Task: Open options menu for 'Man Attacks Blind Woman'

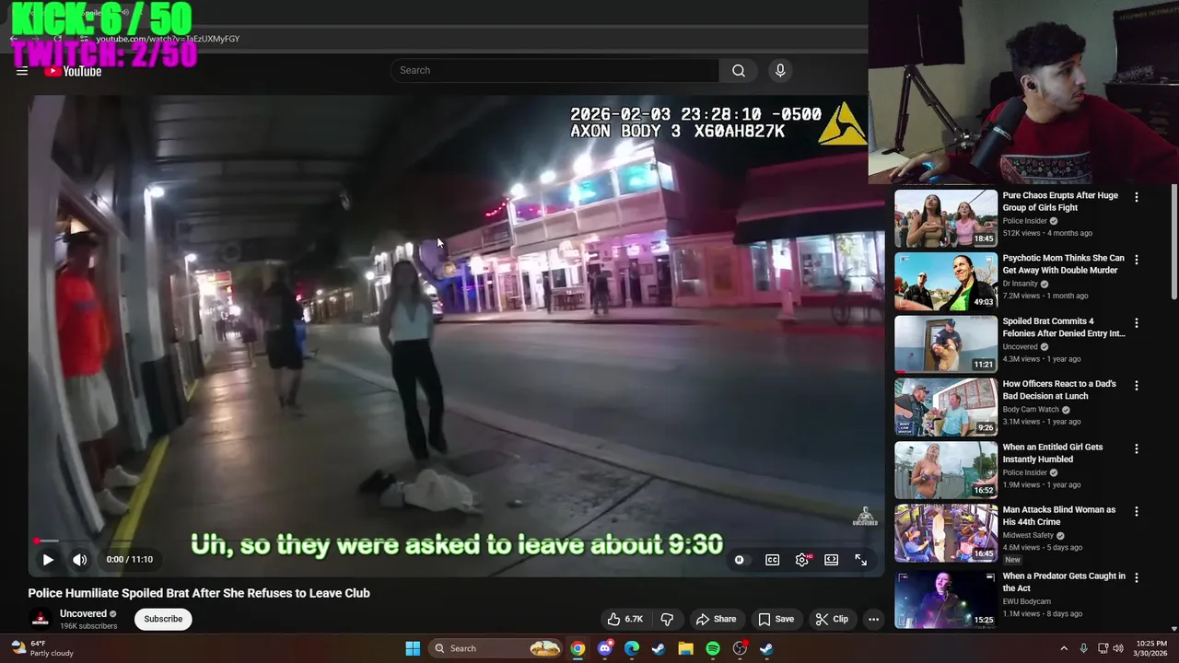Action: click(1137, 511)
